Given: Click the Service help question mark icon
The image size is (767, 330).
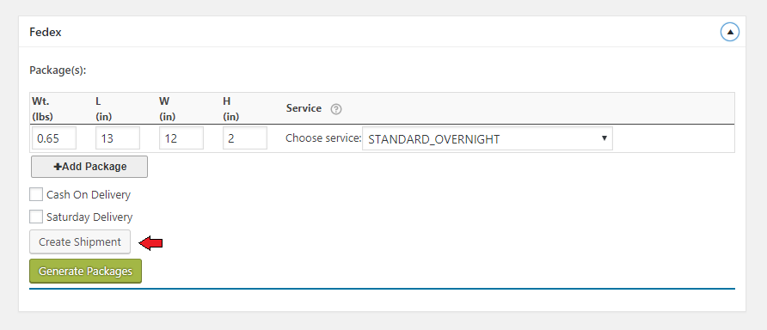Looking at the screenshot, I should tap(336, 109).
